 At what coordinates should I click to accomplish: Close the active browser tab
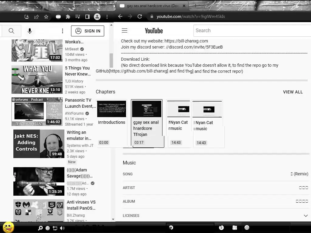click(x=184, y=6)
